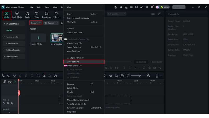This screenshot has height=118, width=209.
Task: Expand Editing Presets
Action: tap(4, 50)
